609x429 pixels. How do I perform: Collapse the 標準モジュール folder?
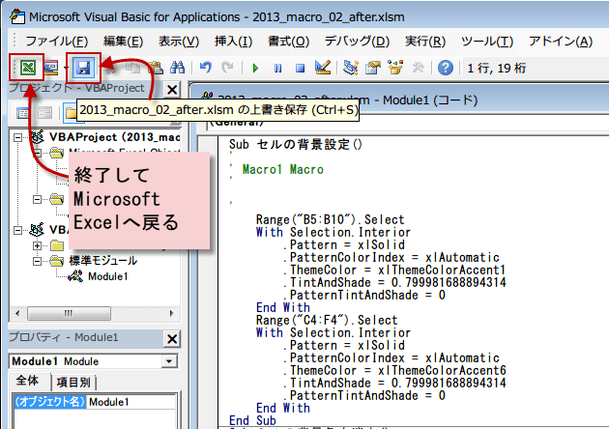pyautogui.click(x=37, y=261)
